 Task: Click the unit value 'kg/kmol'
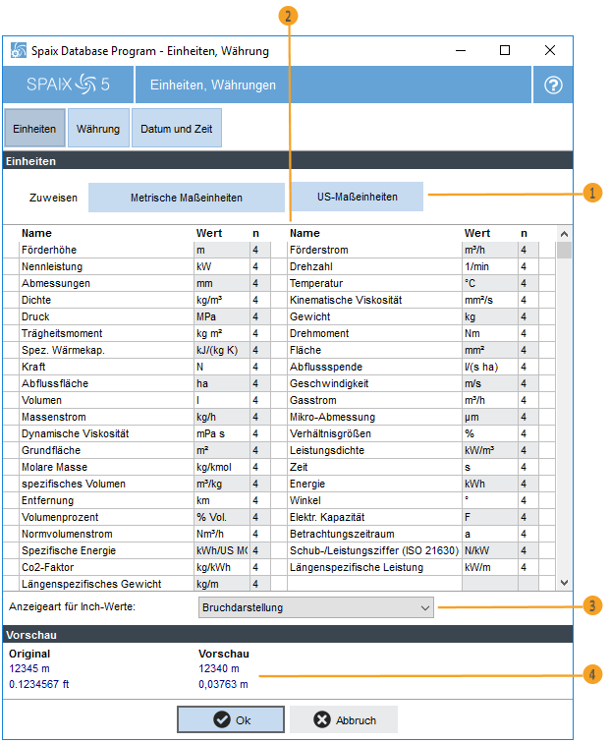(x=214, y=467)
